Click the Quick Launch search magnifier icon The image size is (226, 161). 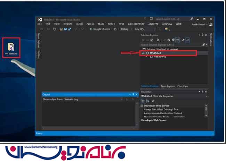pyautogui.click(x=192, y=19)
